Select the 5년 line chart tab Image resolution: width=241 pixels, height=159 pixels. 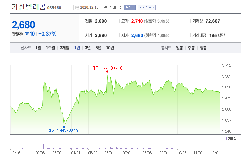click(x=98, y=48)
